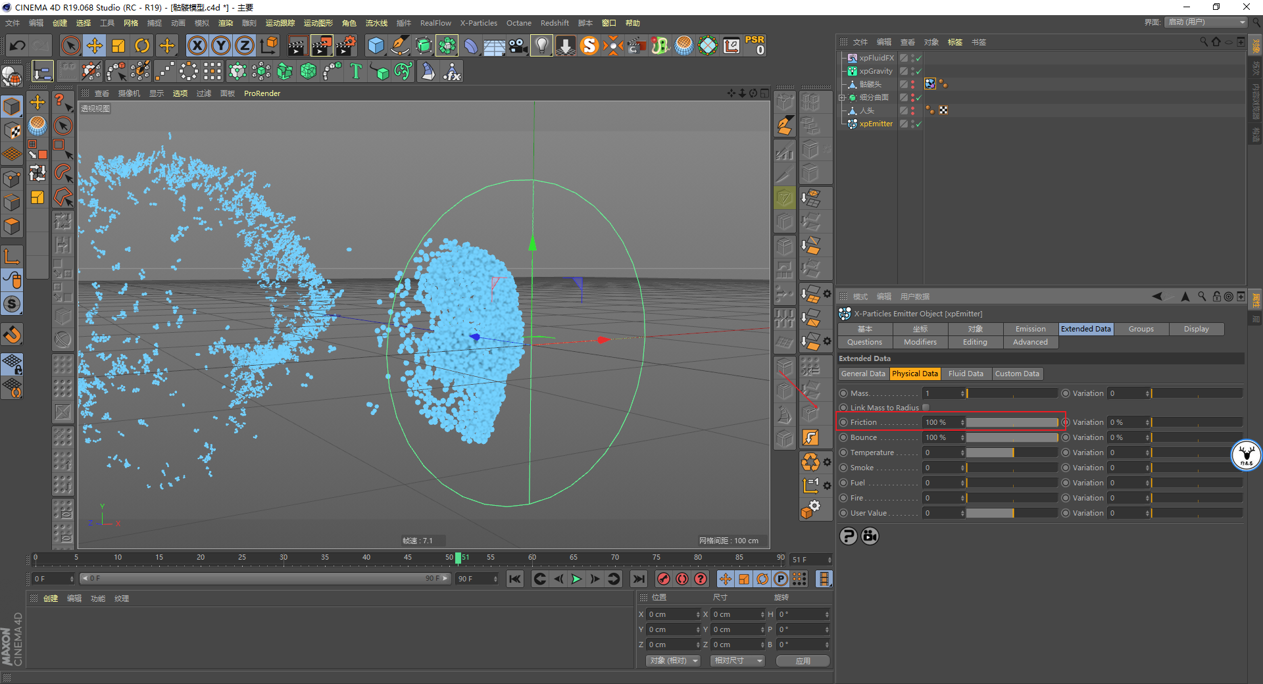Click the Friction value stepper arrows
Viewport: 1263px width, 684px height.
click(x=962, y=422)
